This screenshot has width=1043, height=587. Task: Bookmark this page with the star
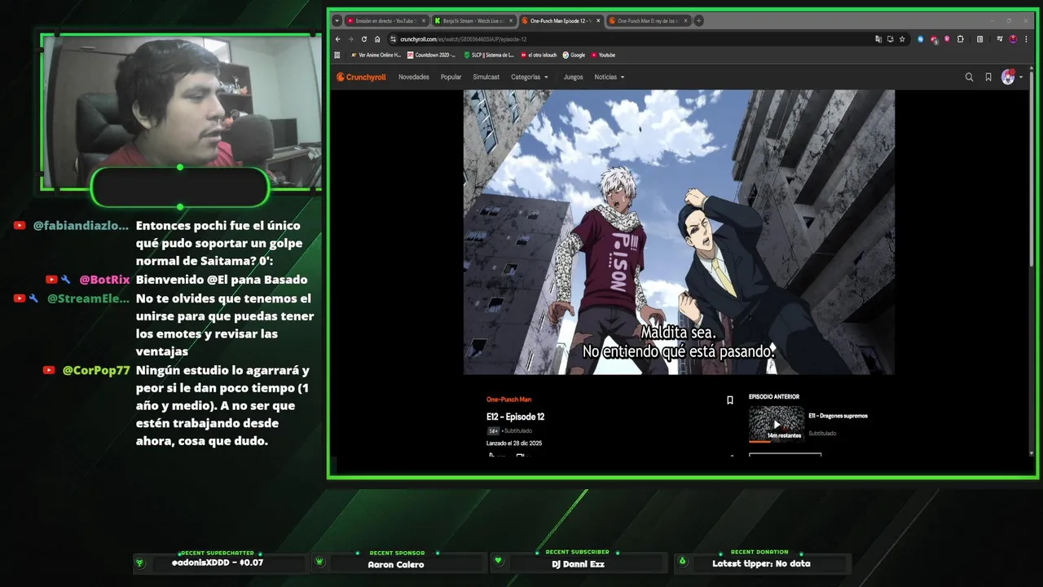click(x=902, y=39)
